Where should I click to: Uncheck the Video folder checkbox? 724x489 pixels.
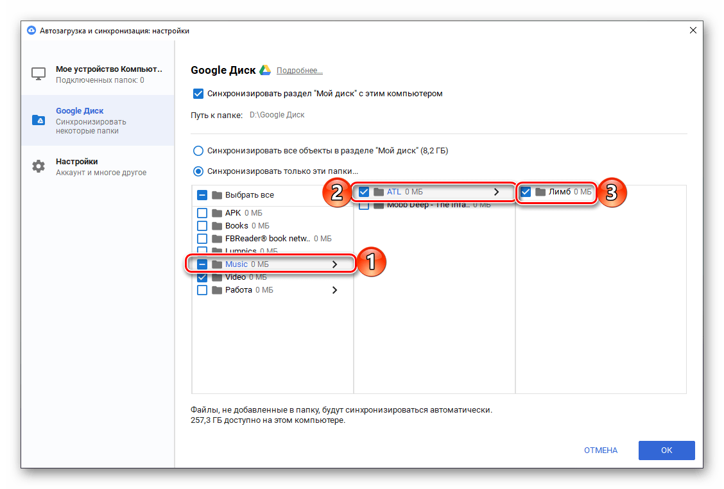pyautogui.click(x=202, y=277)
